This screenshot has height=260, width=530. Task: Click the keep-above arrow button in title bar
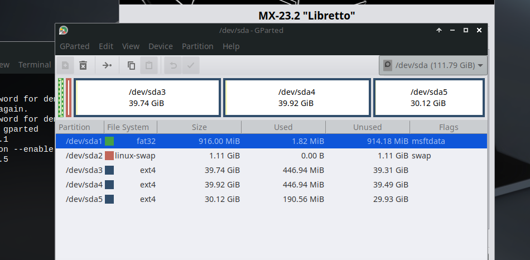coord(439,30)
